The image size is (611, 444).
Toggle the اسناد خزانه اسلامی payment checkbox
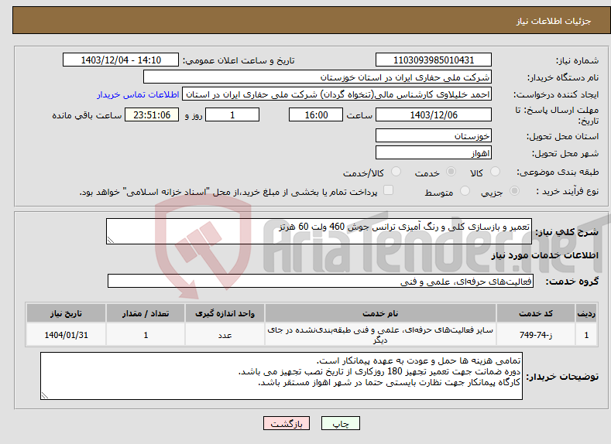[x=388, y=190]
